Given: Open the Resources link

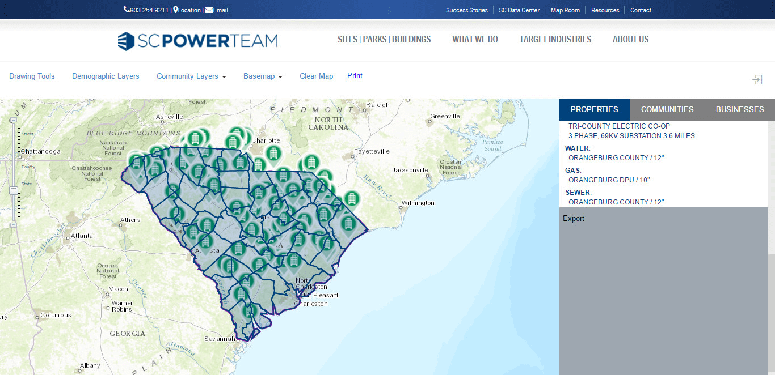Looking at the screenshot, I should pos(605,10).
